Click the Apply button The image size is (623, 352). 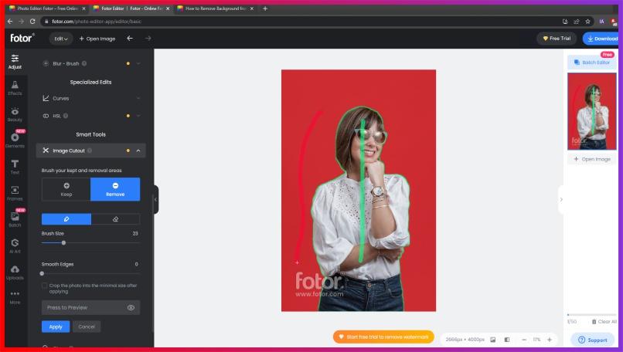pos(56,327)
